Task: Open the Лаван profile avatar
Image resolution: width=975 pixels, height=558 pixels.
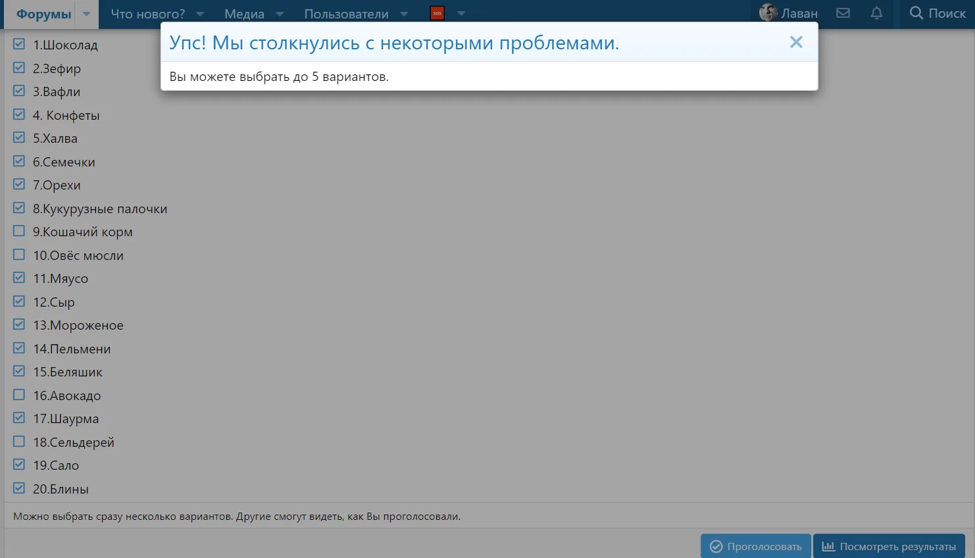Action: coord(767,13)
